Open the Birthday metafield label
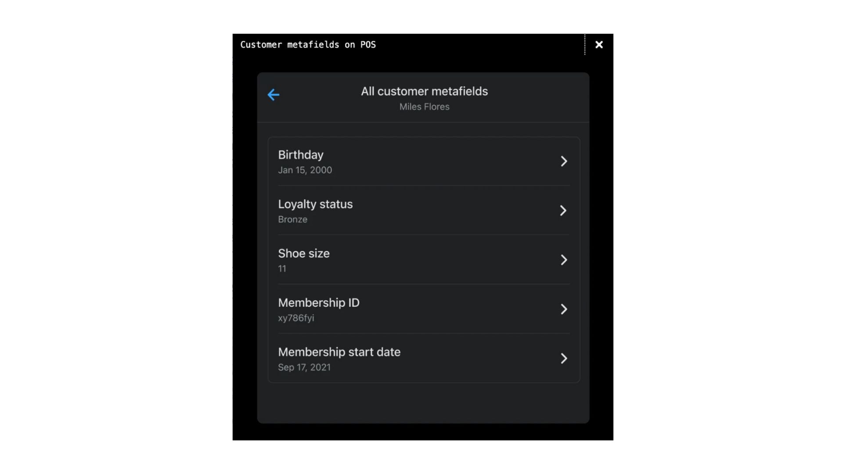This screenshot has width=843, height=474. tap(301, 155)
